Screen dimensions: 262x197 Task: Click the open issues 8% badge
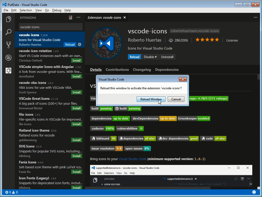[137, 149]
